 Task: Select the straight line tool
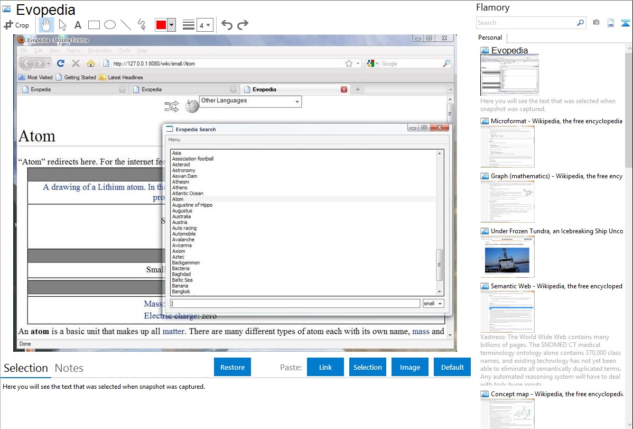click(x=126, y=25)
